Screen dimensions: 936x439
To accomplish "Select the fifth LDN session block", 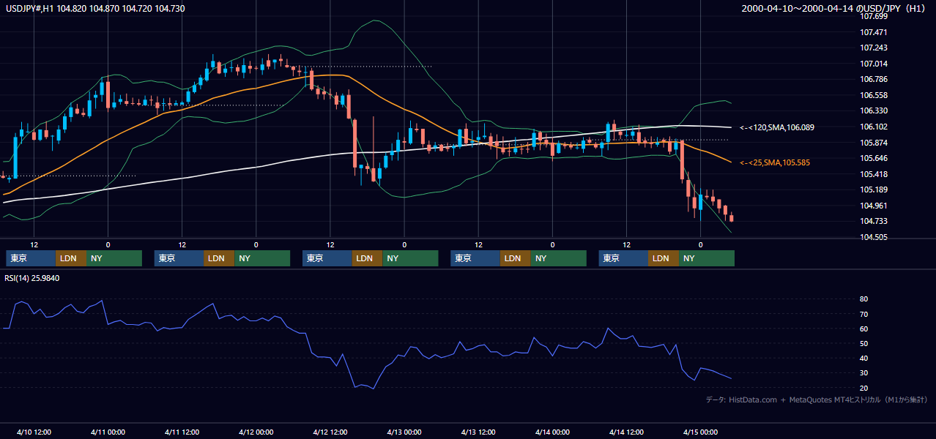I will [663, 258].
